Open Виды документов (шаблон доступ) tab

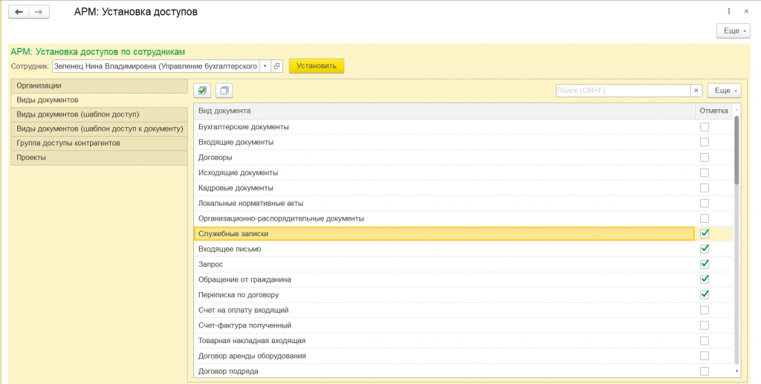(x=99, y=114)
